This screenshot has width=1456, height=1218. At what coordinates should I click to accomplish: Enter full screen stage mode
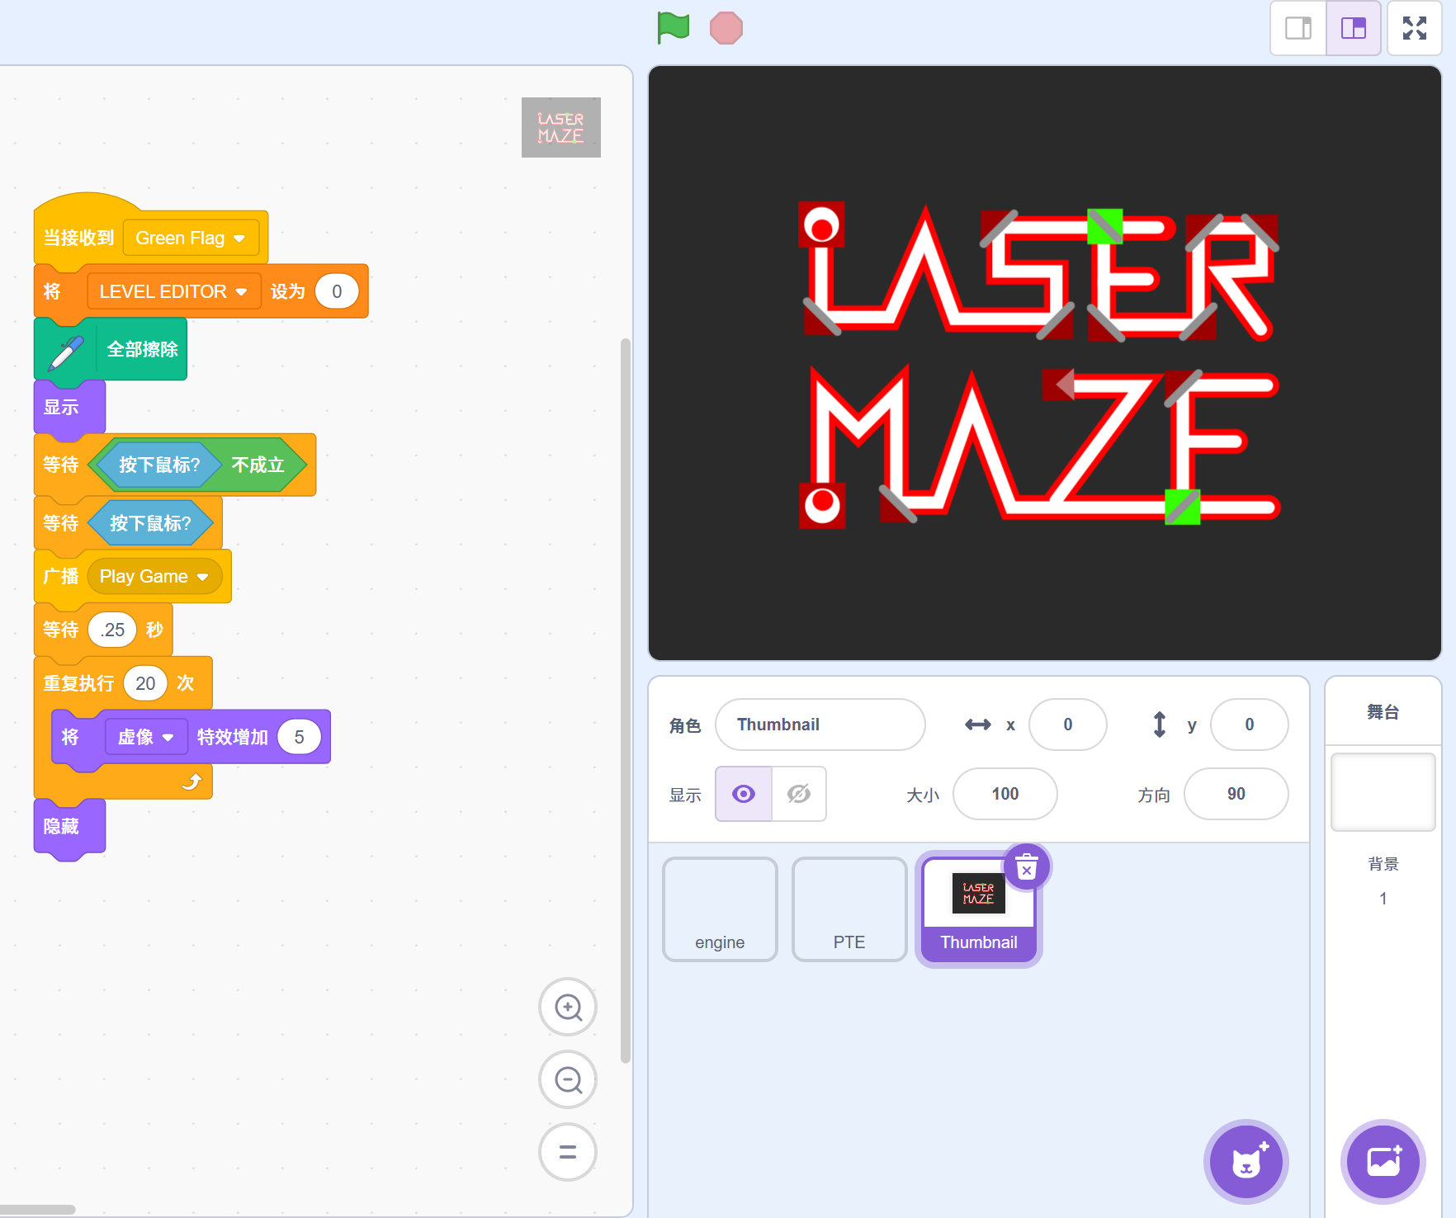1414,28
